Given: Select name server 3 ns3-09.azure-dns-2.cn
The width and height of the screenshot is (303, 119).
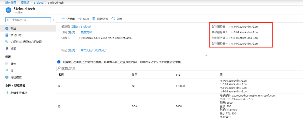Looking at the screenshot, I should 244,38.
